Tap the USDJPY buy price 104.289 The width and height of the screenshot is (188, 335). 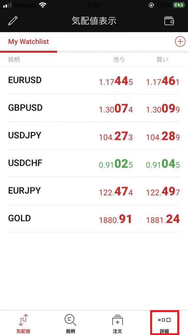tap(163, 136)
